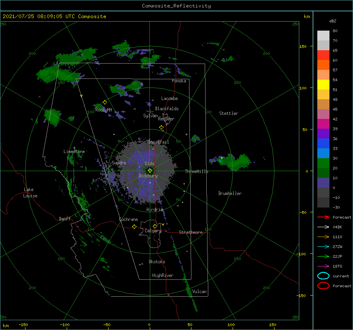Click the RockyMH label

click(x=104, y=110)
